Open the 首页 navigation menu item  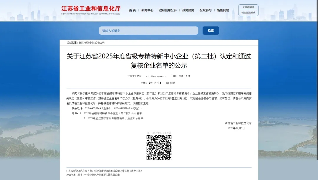pos(132,10)
